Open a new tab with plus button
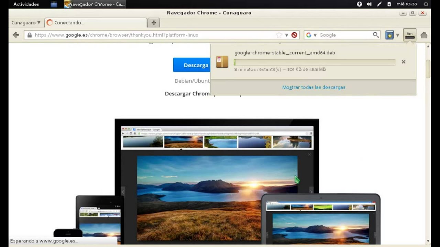The image size is (440, 247). pyautogui.click(x=154, y=23)
